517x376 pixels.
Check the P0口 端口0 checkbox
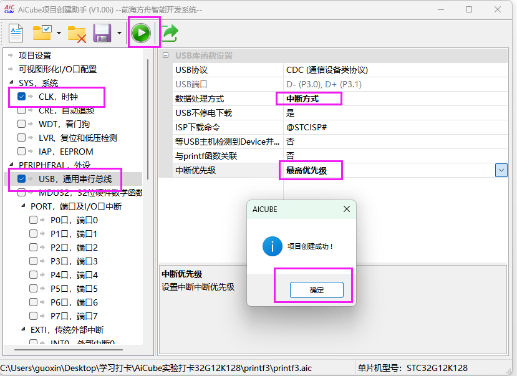pyautogui.click(x=33, y=219)
